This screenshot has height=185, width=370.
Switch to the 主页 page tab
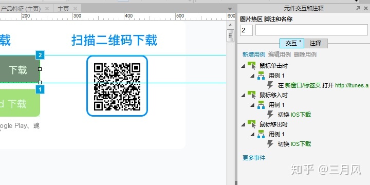(x=63, y=9)
